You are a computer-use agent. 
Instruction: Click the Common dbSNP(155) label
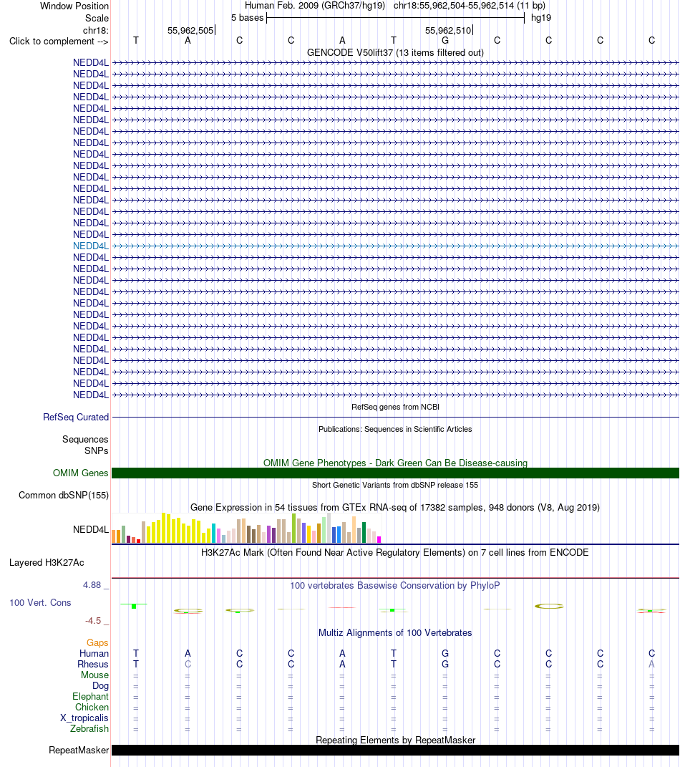tap(64, 495)
